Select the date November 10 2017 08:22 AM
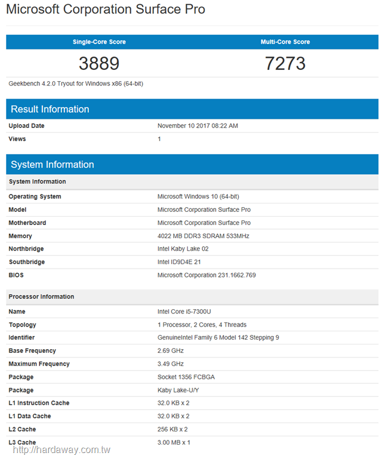 pyautogui.click(x=198, y=126)
